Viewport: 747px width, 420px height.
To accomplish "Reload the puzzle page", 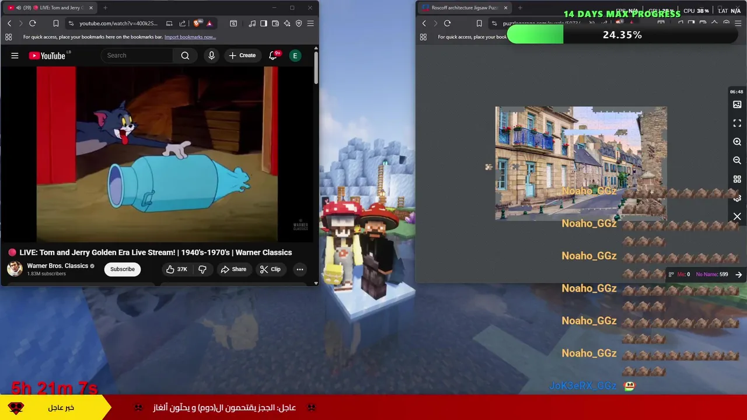I will pyautogui.click(x=447, y=23).
